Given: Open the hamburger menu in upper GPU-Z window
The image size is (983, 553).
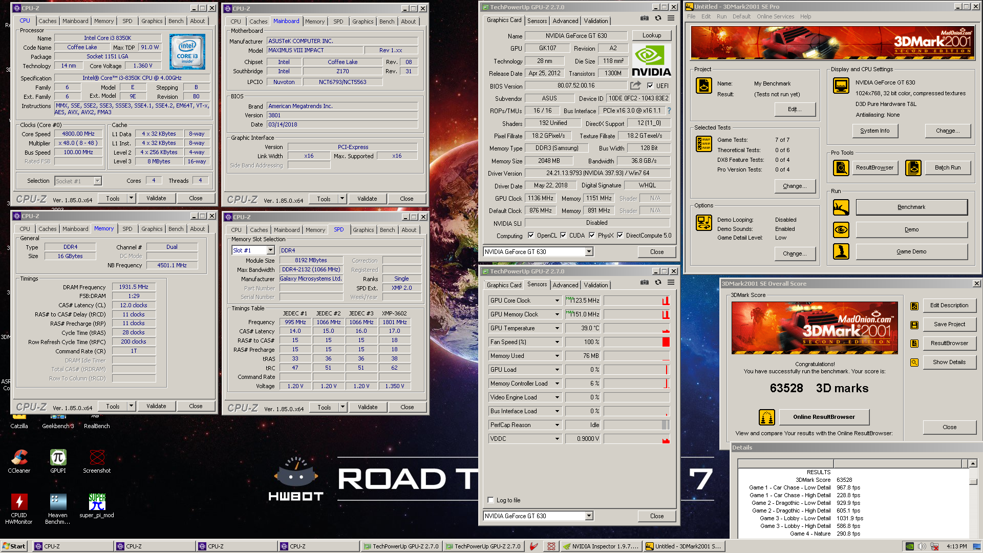Looking at the screenshot, I should pos(671,18).
